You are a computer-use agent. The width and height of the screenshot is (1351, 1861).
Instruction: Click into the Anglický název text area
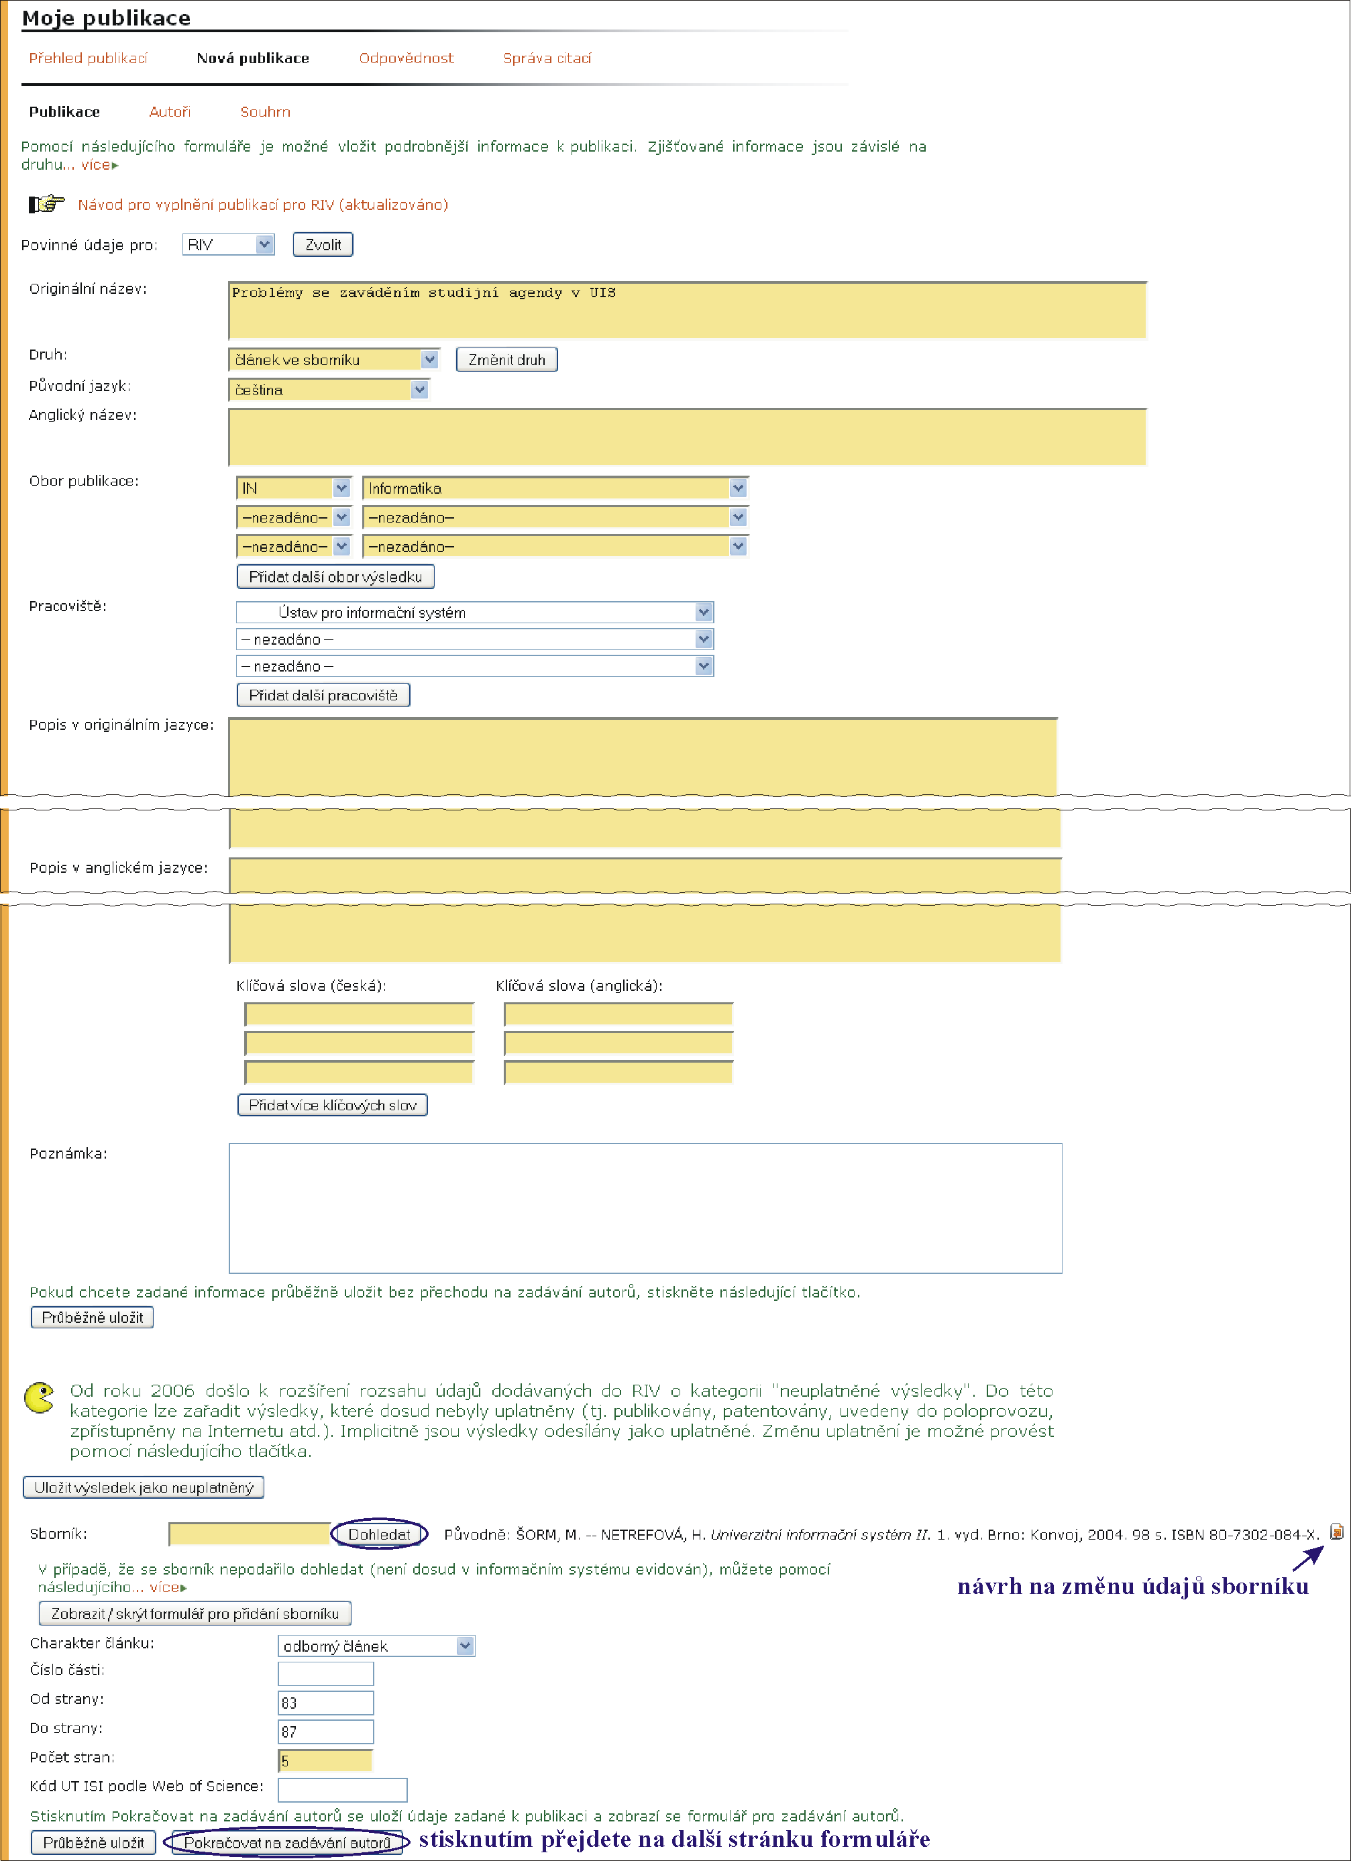[688, 437]
